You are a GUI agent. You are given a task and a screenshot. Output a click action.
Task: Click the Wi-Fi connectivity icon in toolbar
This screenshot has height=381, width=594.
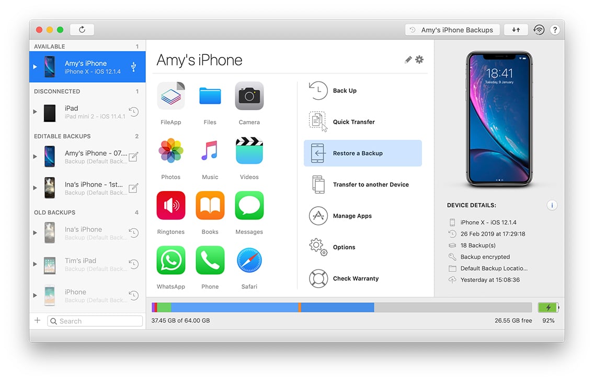pos(539,29)
